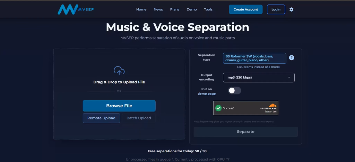The width and height of the screenshot is (355, 162).
Task: Select Batch Upload
Action: tap(139, 118)
